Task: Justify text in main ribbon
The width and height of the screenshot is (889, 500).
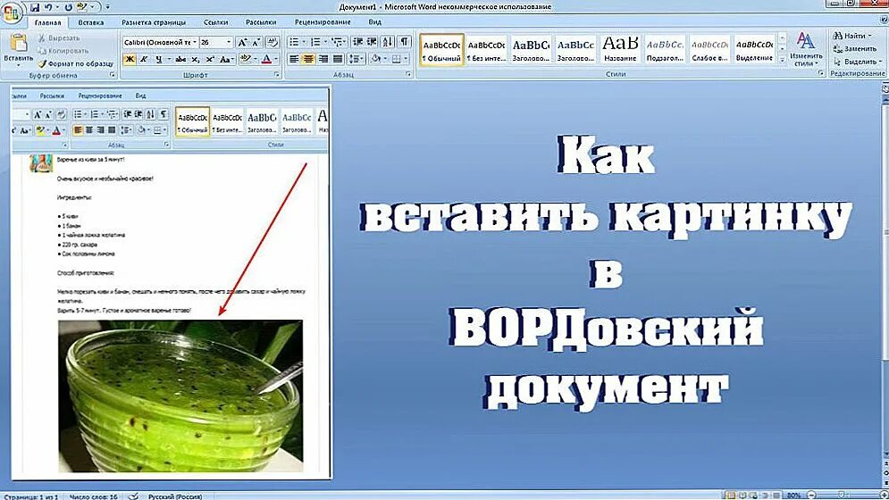Action: (x=338, y=59)
